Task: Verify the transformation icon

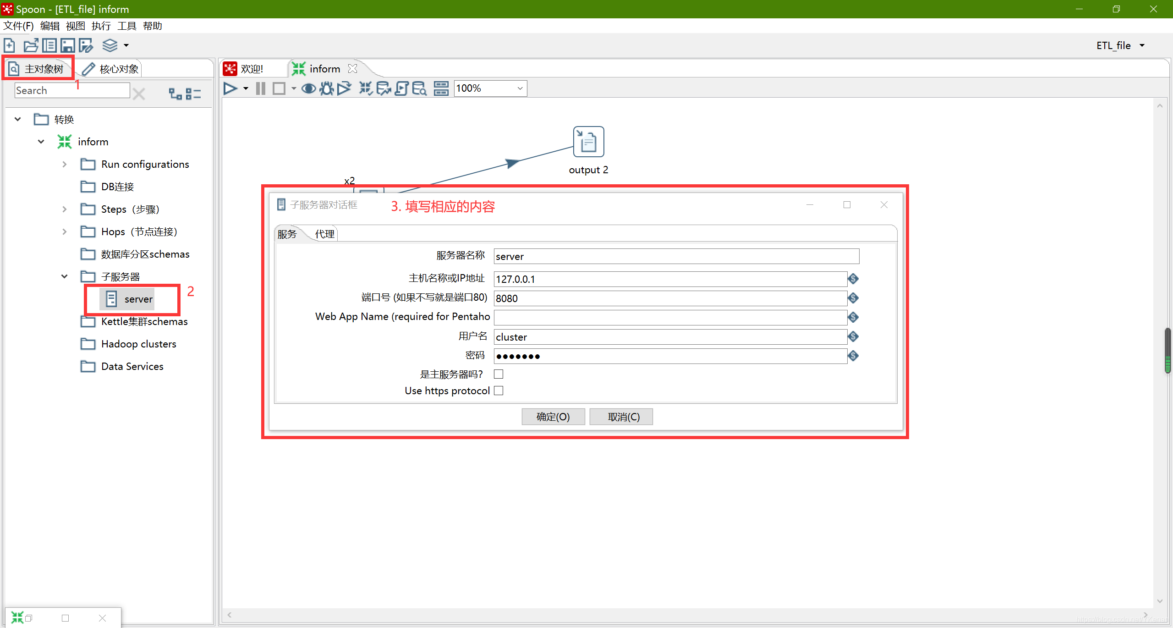Action: [x=365, y=88]
